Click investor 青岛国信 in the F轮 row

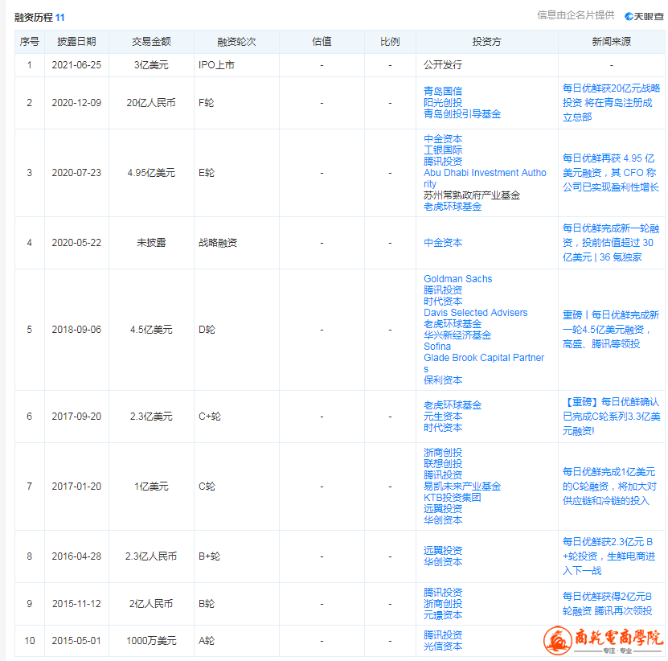[x=443, y=92]
